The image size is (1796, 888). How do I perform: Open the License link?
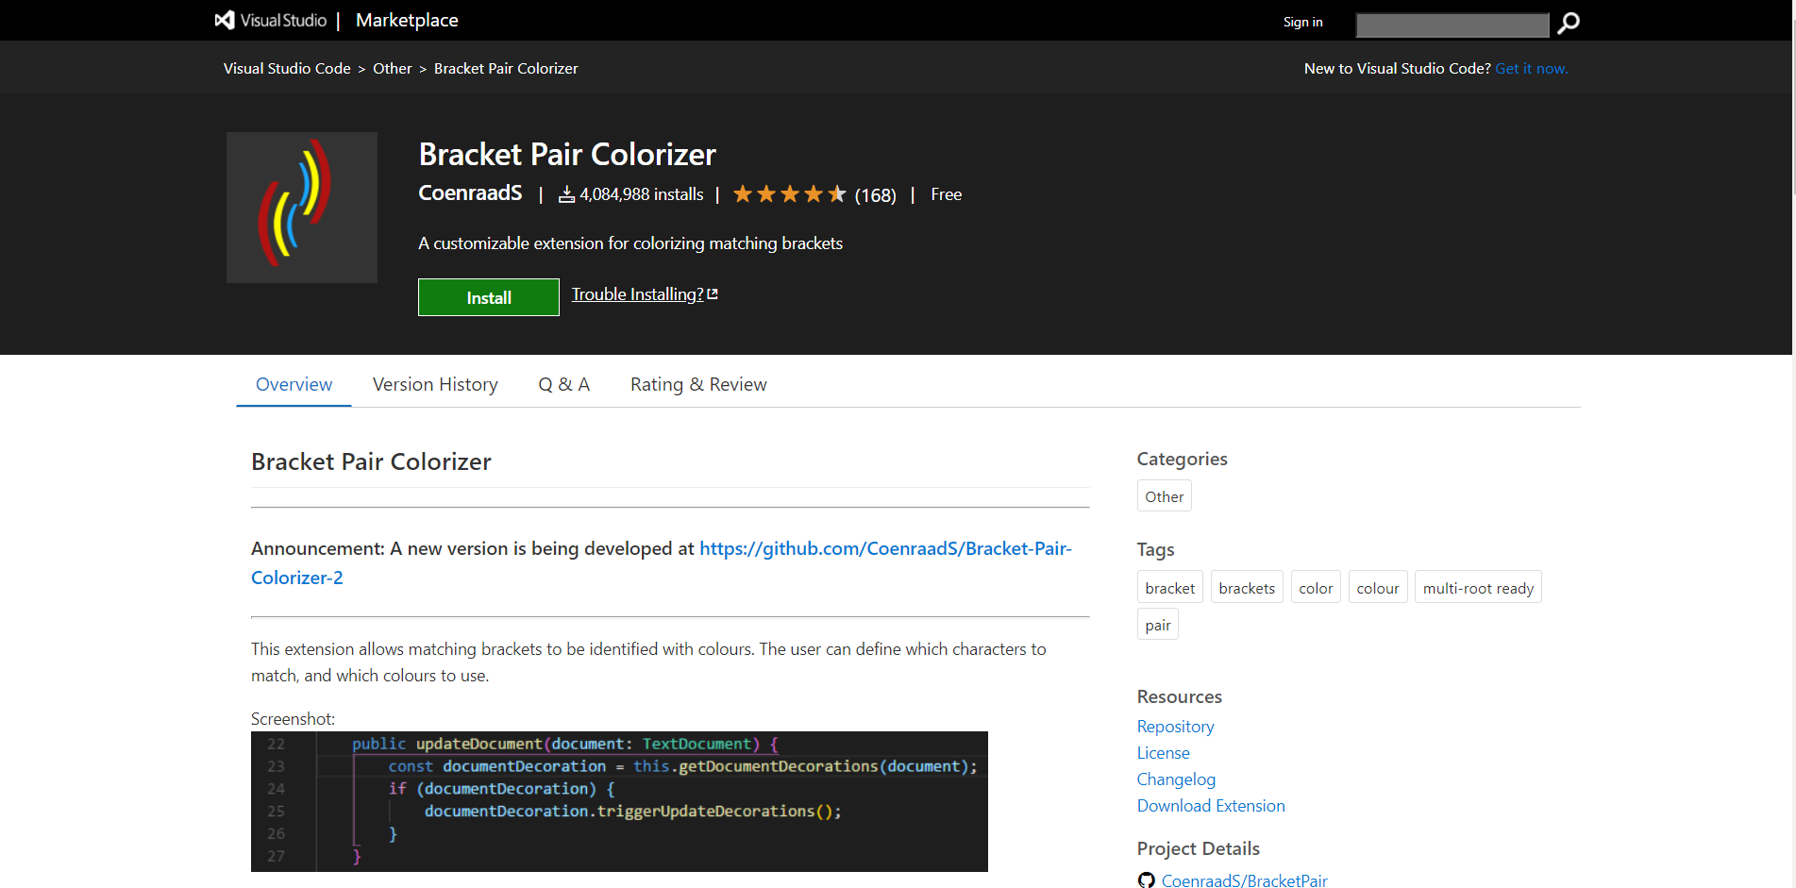[x=1163, y=753]
